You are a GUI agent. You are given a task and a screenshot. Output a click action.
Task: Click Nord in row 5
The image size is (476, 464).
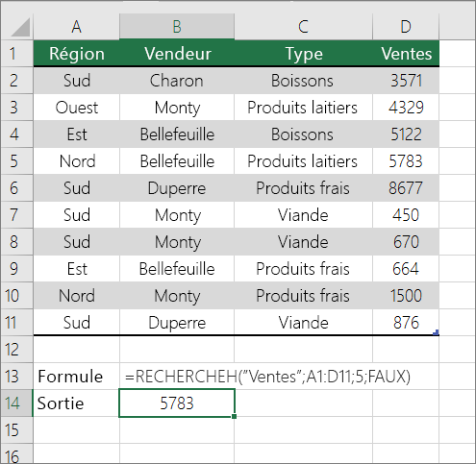click(x=76, y=161)
